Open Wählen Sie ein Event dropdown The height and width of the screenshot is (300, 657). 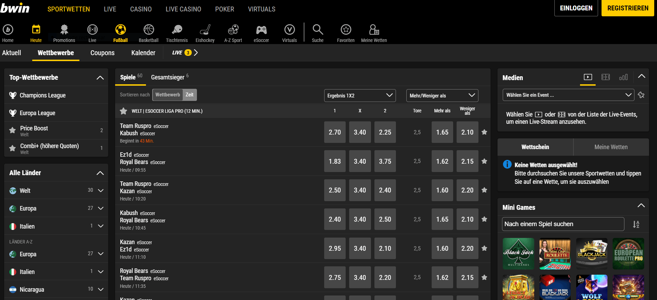(x=568, y=95)
